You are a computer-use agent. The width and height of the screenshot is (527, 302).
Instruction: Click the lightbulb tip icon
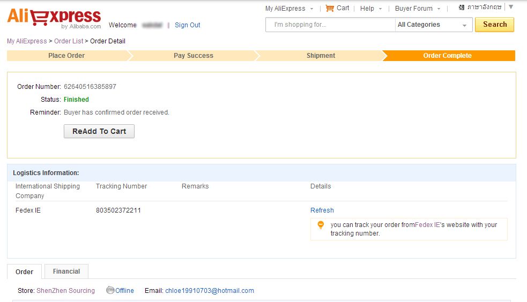coord(321,225)
